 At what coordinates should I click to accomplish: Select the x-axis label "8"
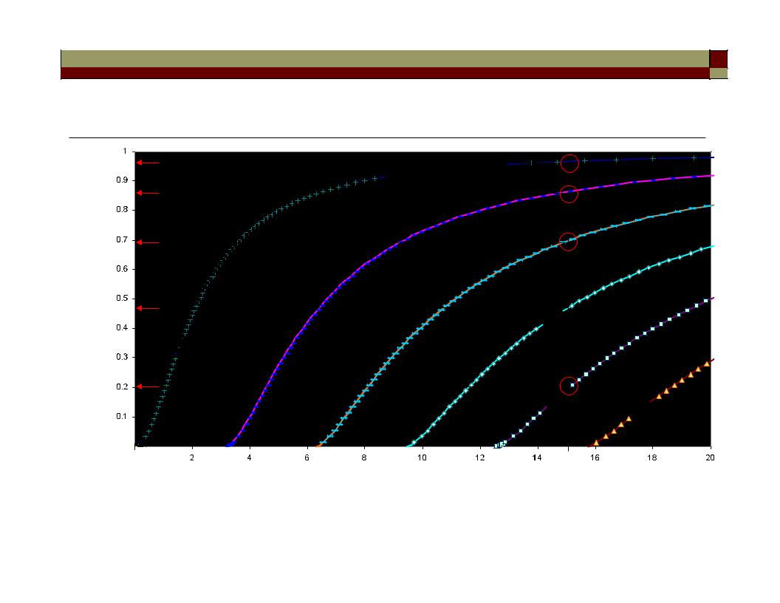point(364,457)
